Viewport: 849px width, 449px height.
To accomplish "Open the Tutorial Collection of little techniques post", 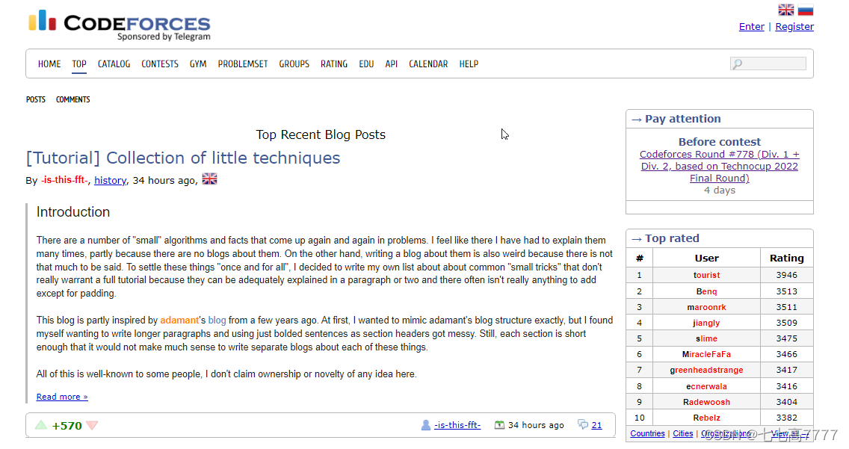I will (183, 158).
